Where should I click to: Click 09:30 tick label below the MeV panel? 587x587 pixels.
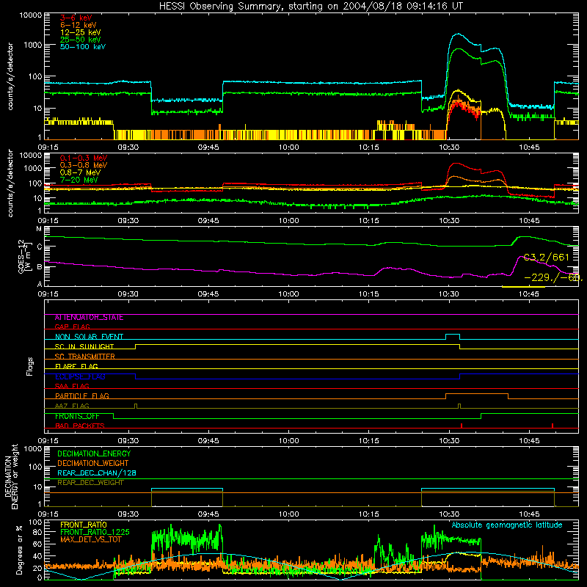click(128, 221)
